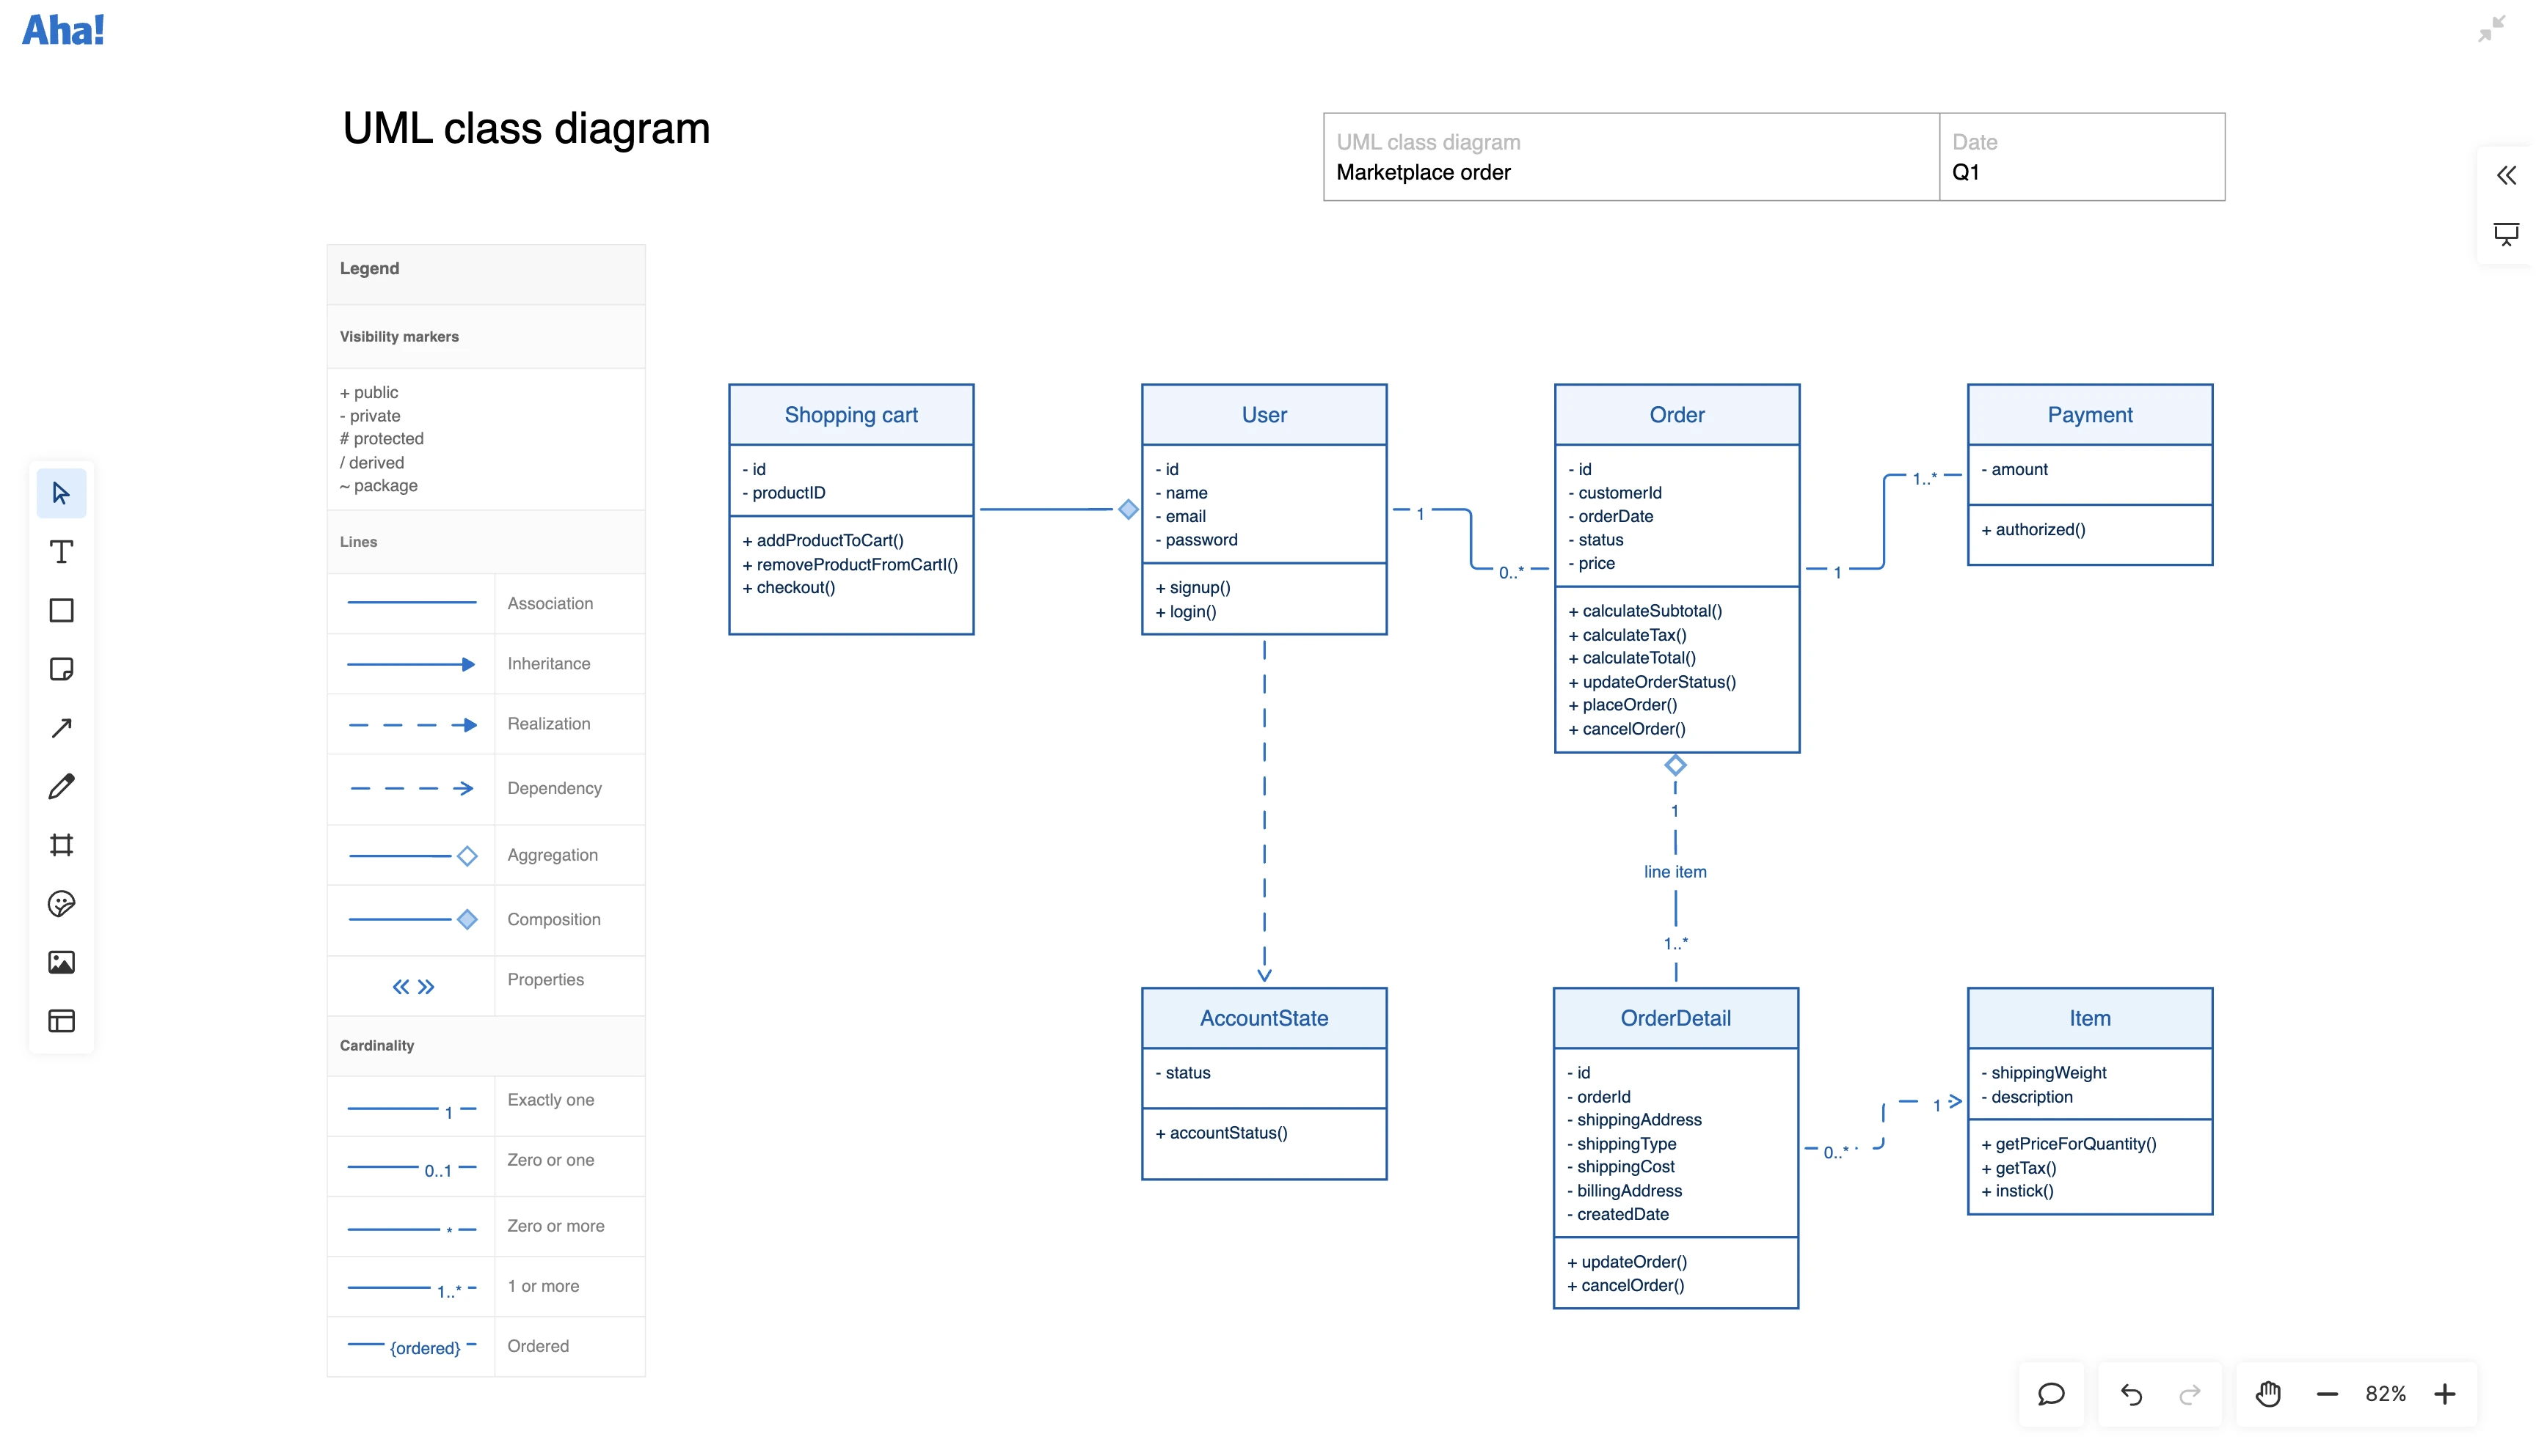Activate the frame tool
The height and width of the screenshot is (1456, 2536).
[61, 845]
